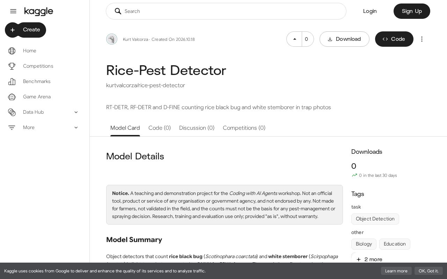The width and height of the screenshot is (447, 279).
Task: Click the search magnifier icon
Action: coord(118,11)
